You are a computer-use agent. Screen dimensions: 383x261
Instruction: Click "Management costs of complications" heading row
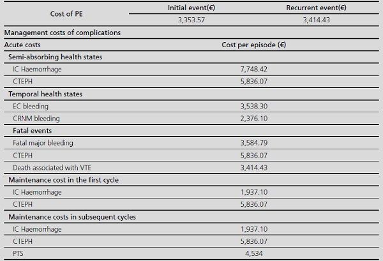click(x=63, y=33)
